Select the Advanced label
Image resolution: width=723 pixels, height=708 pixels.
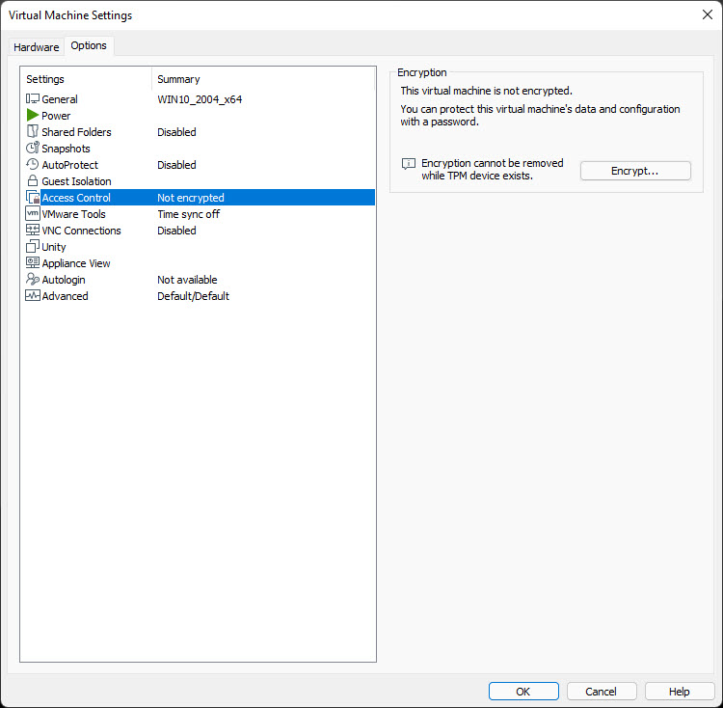point(65,296)
